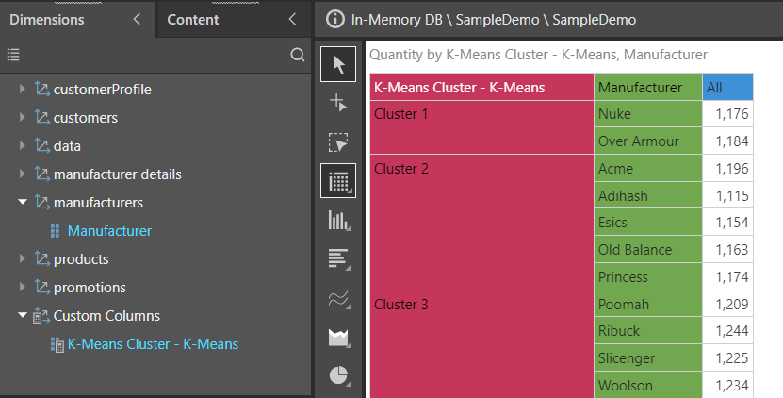Select the arrow pointer tool

(338, 64)
